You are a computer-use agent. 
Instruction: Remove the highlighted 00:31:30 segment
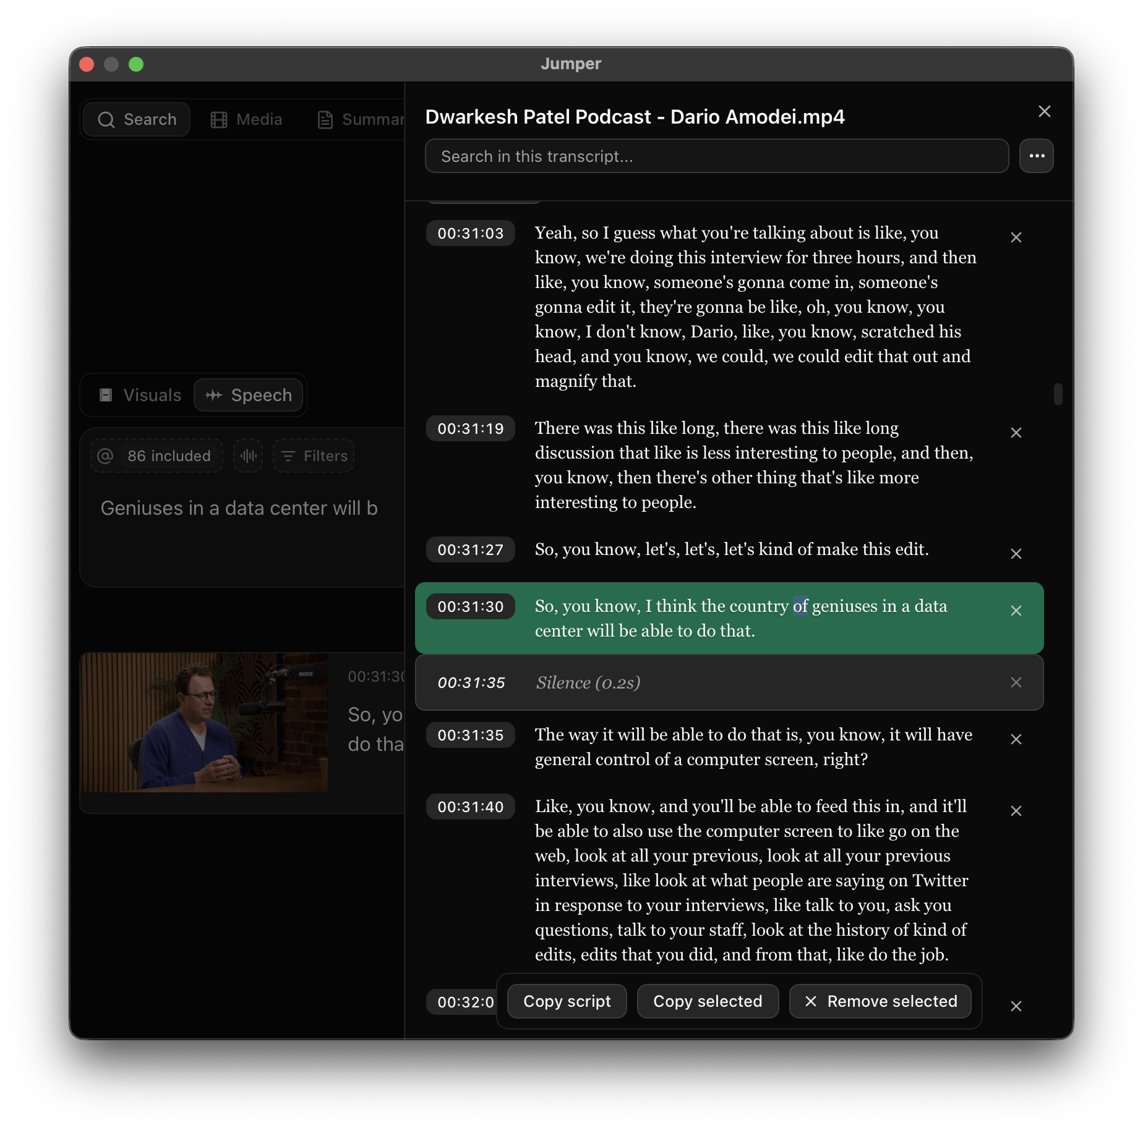coord(1016,611)
